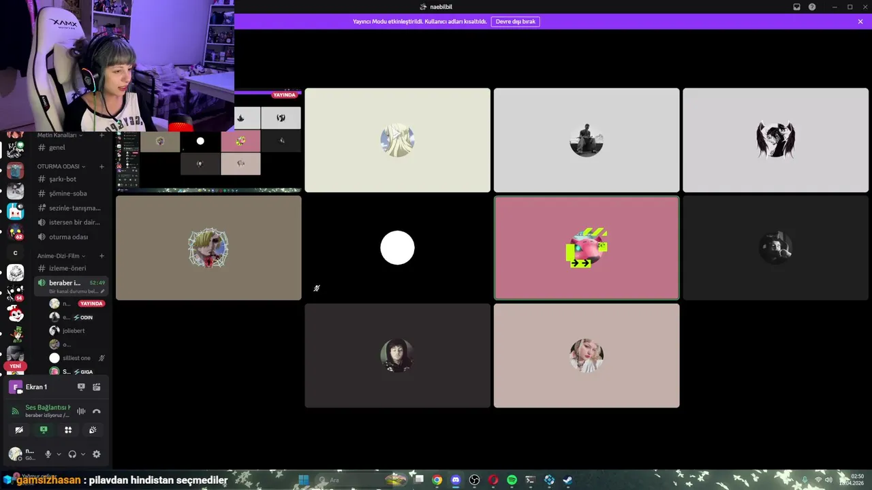This screenshot has height=490, width=872.
Task: Toggle screen share green button
Action: pyautogui.click(x=44, y=429)
